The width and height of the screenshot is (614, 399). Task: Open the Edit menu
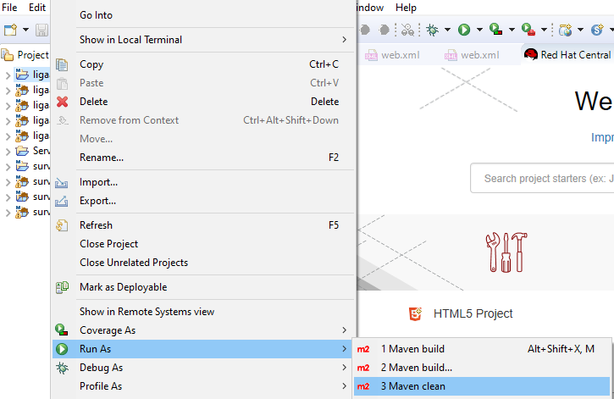(x=37, y=8)
